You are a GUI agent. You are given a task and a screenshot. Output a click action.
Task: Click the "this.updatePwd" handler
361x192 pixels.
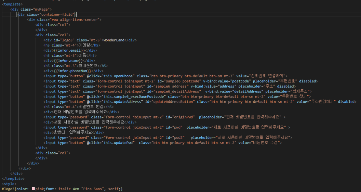(x=118, y=143)
